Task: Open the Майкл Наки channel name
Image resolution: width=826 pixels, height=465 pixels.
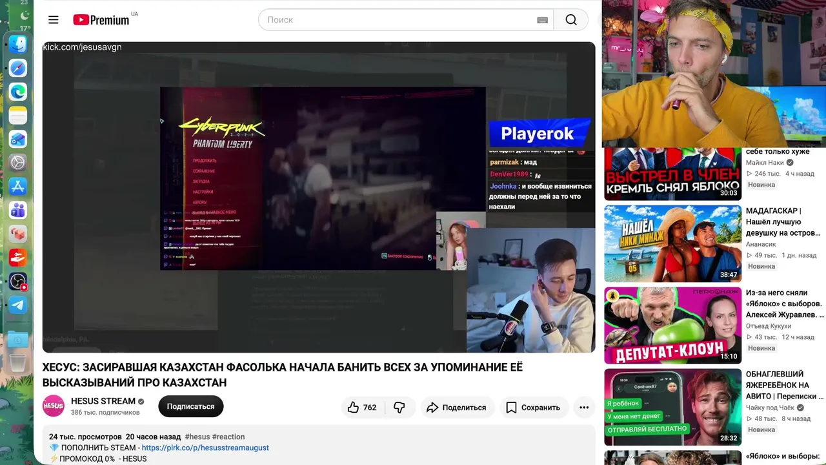Action: point(765,163)
